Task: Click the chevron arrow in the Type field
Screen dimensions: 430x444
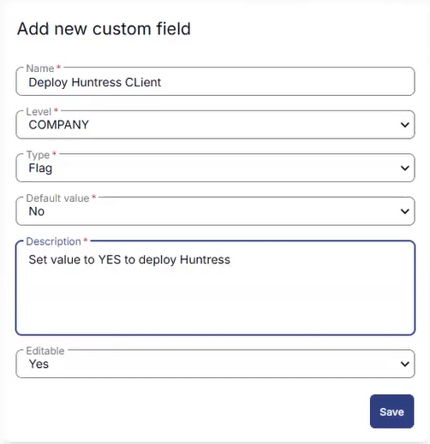Action: 404,169
